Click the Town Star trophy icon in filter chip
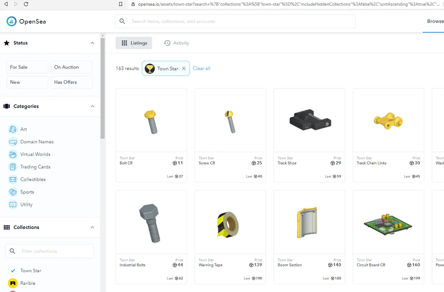 tap(150, 68)
